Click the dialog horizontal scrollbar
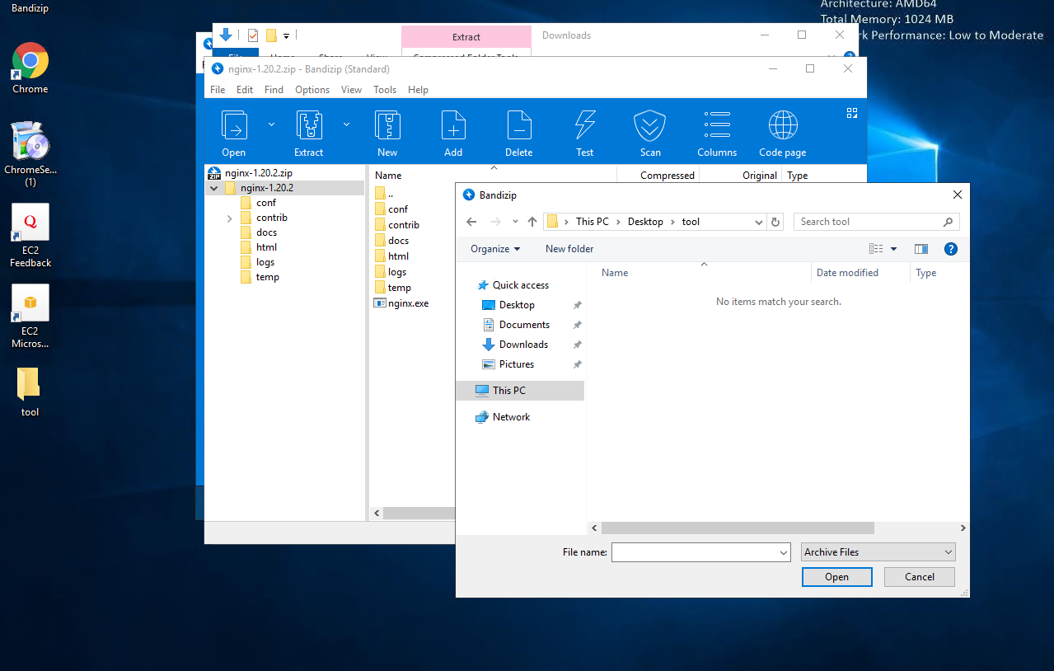1054x671 pixels. 738,528
